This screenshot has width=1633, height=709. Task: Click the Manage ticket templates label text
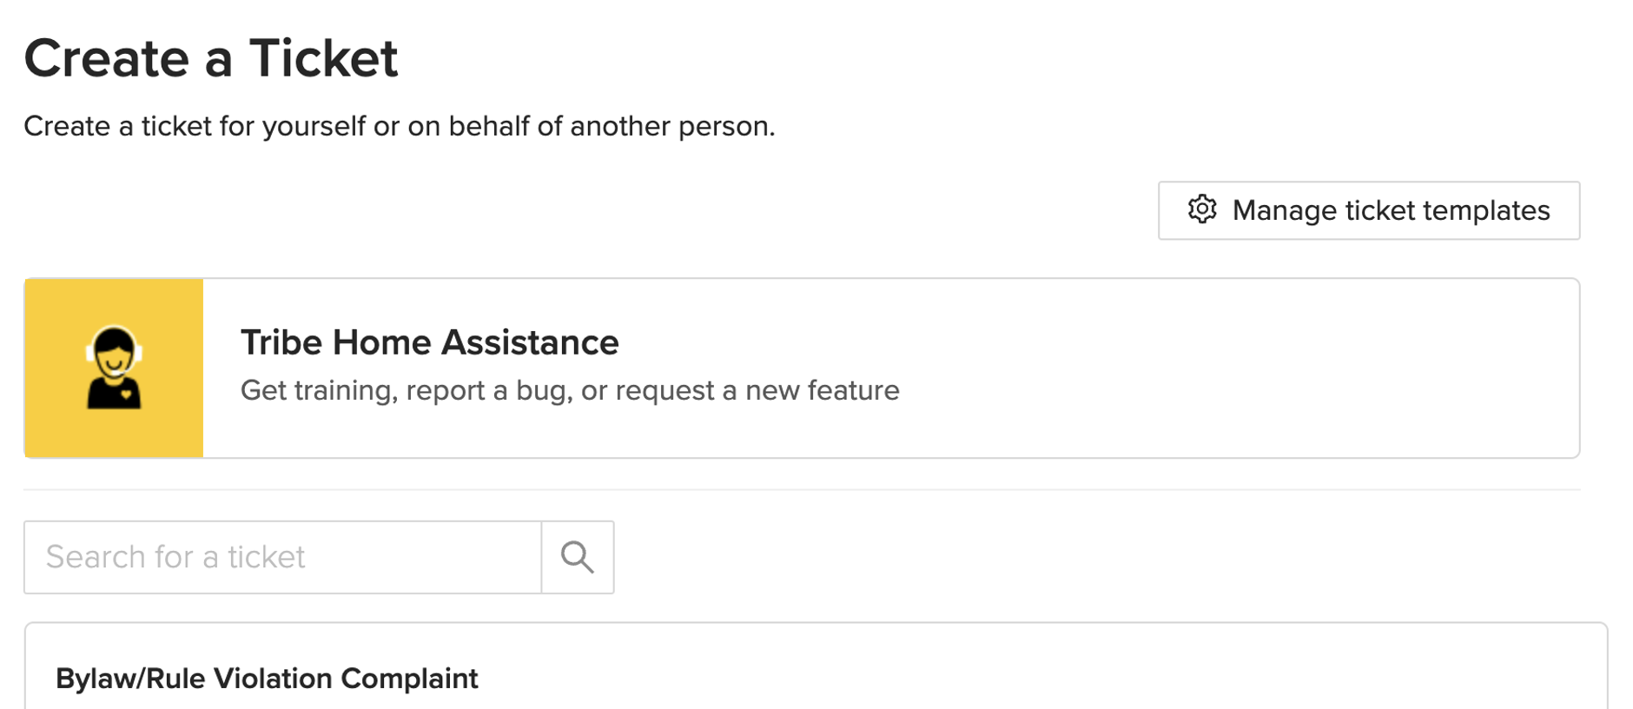click(x=1391, y=210)
